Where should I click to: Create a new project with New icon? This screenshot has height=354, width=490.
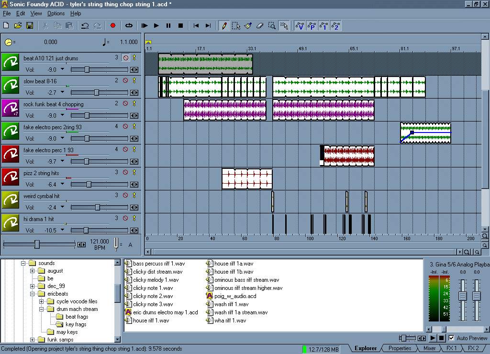coord(6,26)
